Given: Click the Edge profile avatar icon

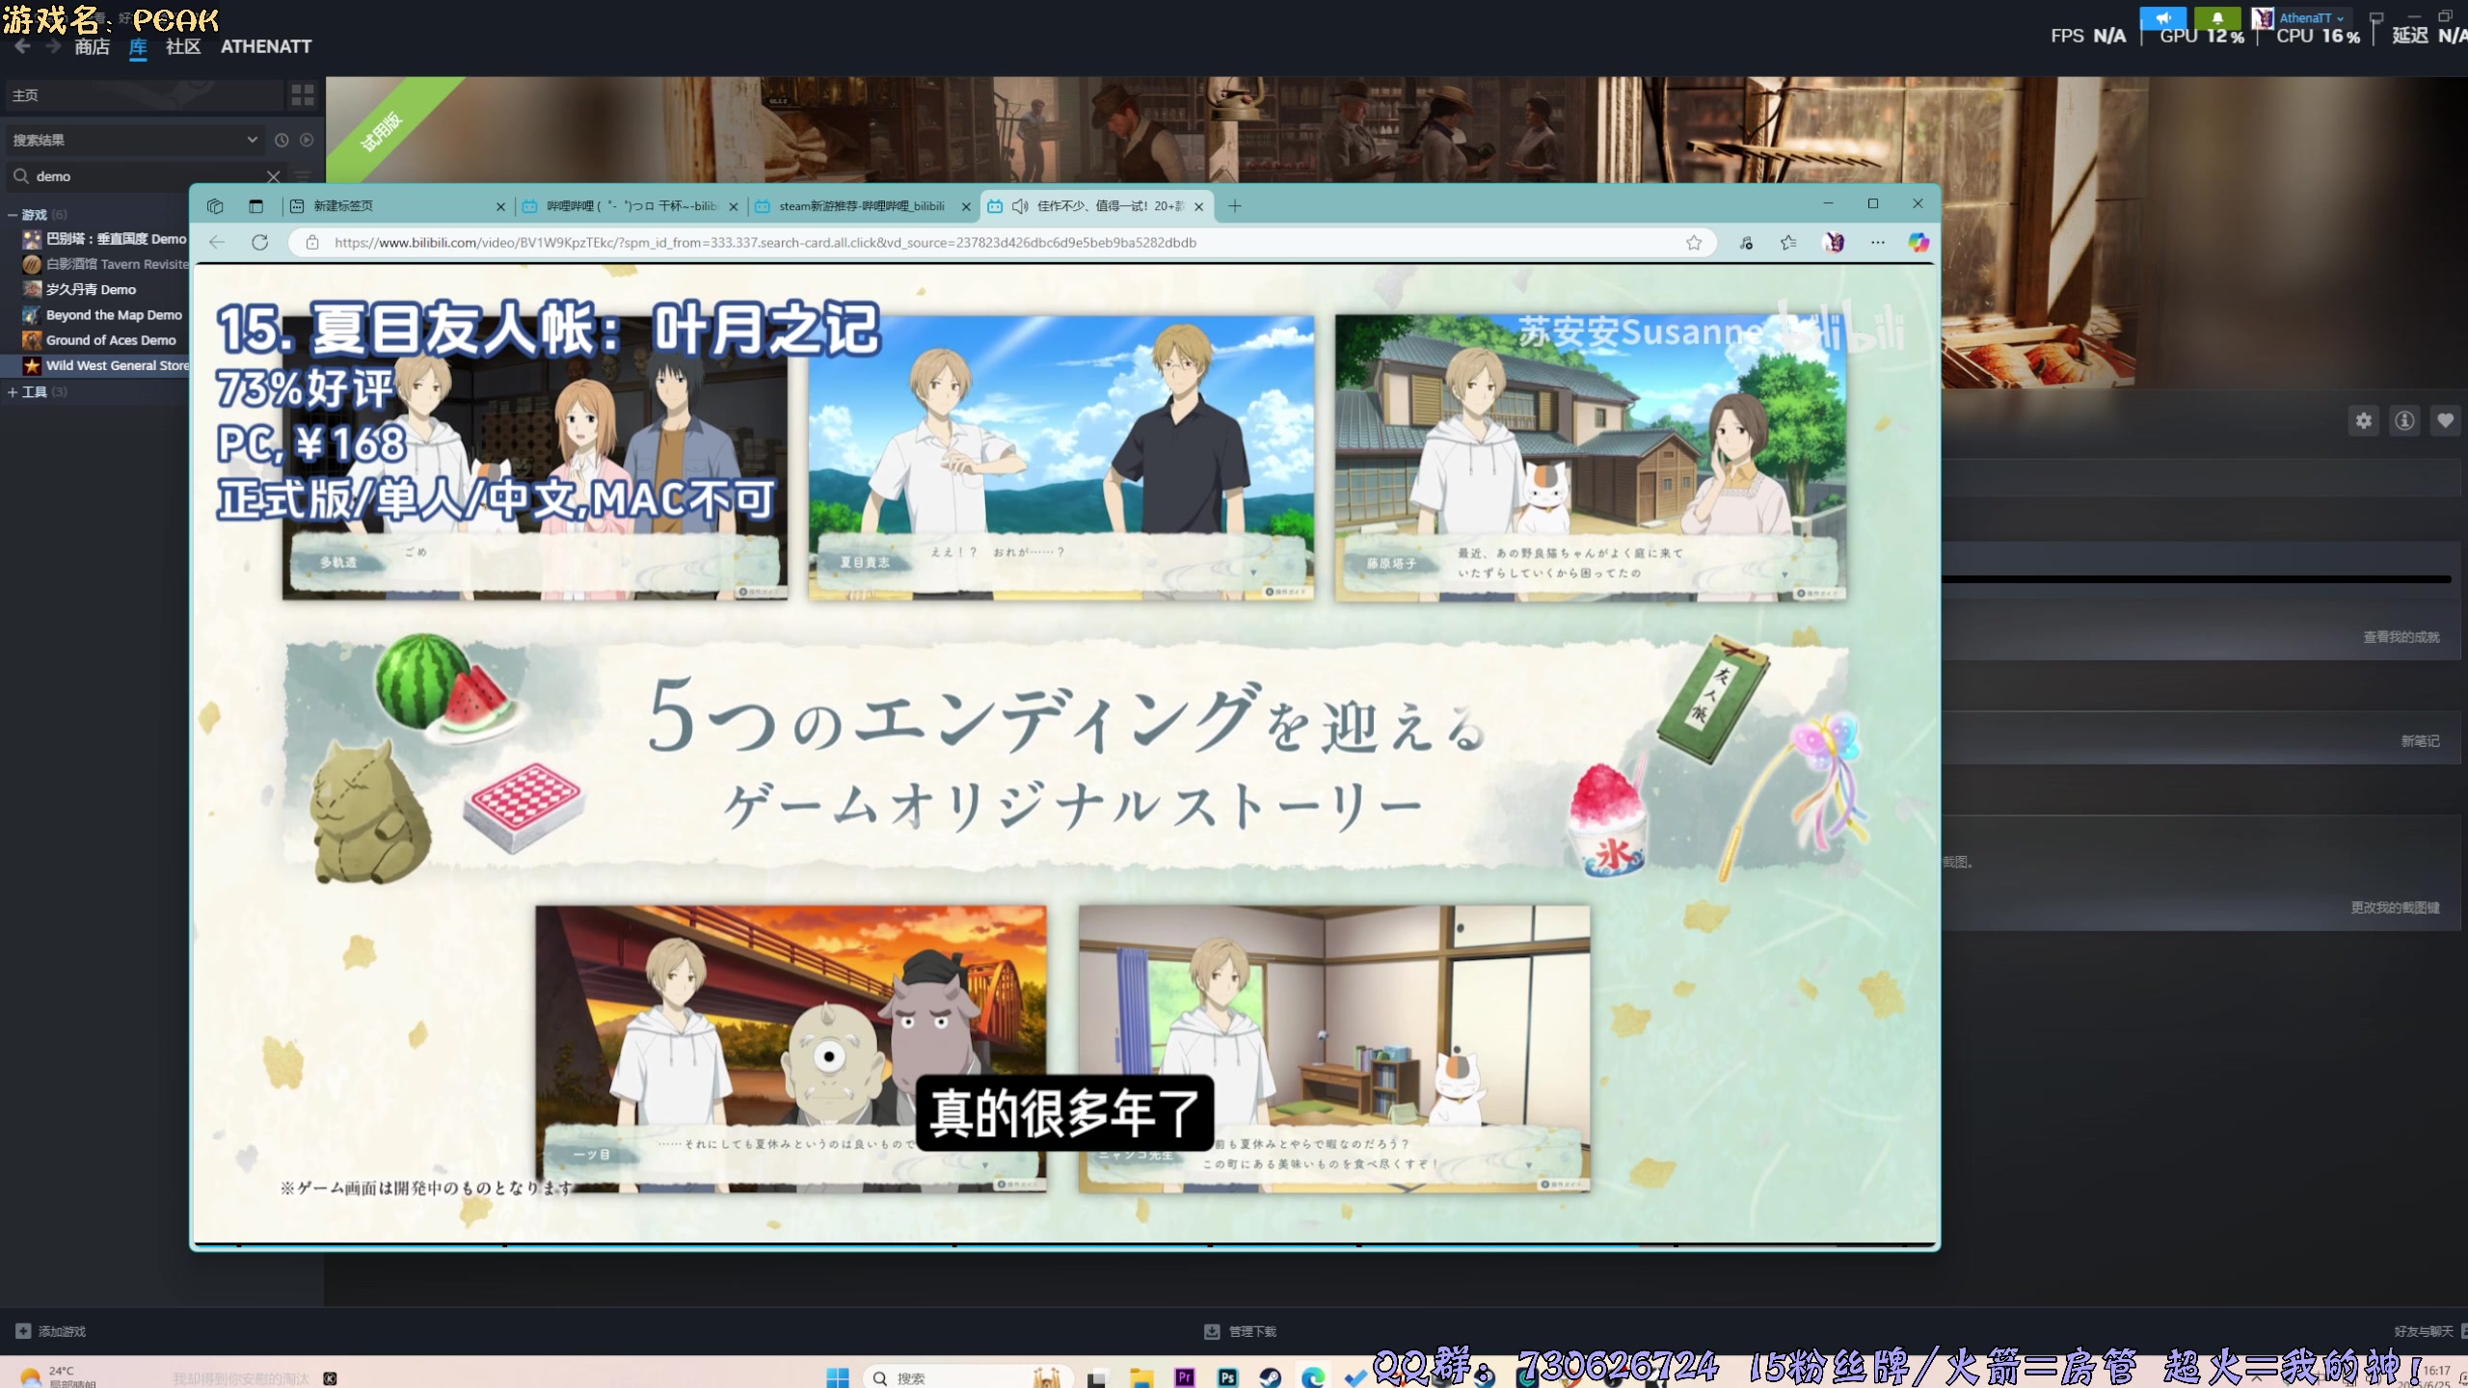Looking at the screenshot, I should click(x=1834, y=242).
